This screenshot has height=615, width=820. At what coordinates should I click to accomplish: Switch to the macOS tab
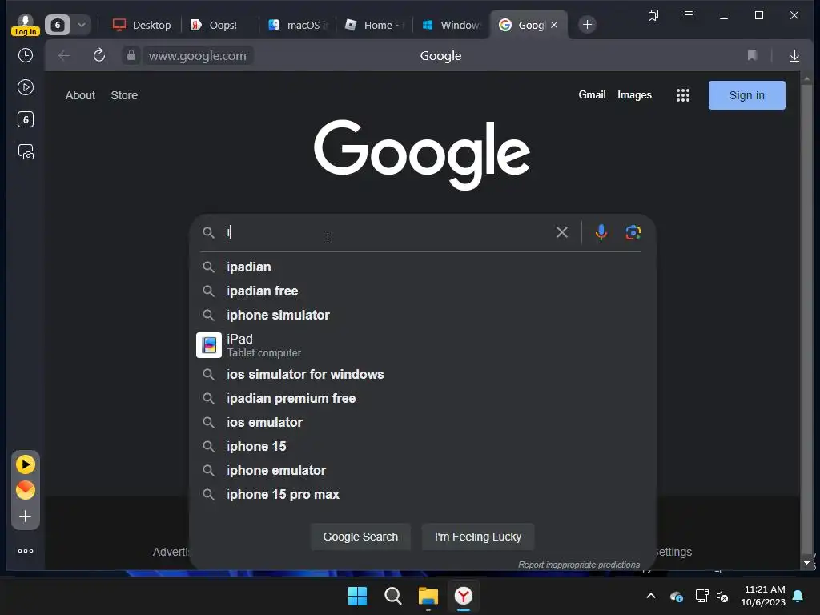[x=298, y=25]
